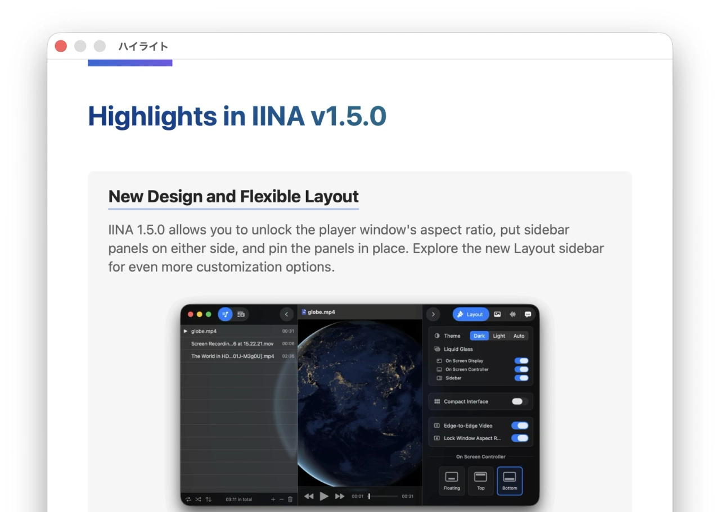720x512 pixels.
Task: Toggle the On Screen Controller switch
Action: click(521, 369)
